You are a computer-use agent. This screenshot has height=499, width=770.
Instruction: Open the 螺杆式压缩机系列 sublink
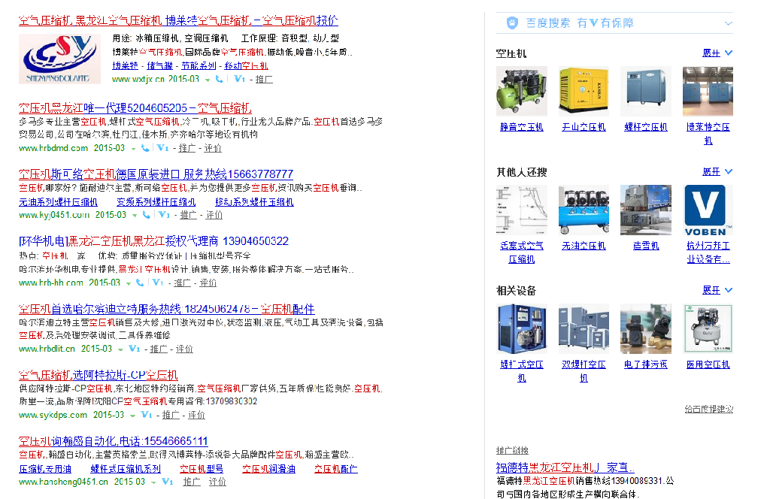126,469
